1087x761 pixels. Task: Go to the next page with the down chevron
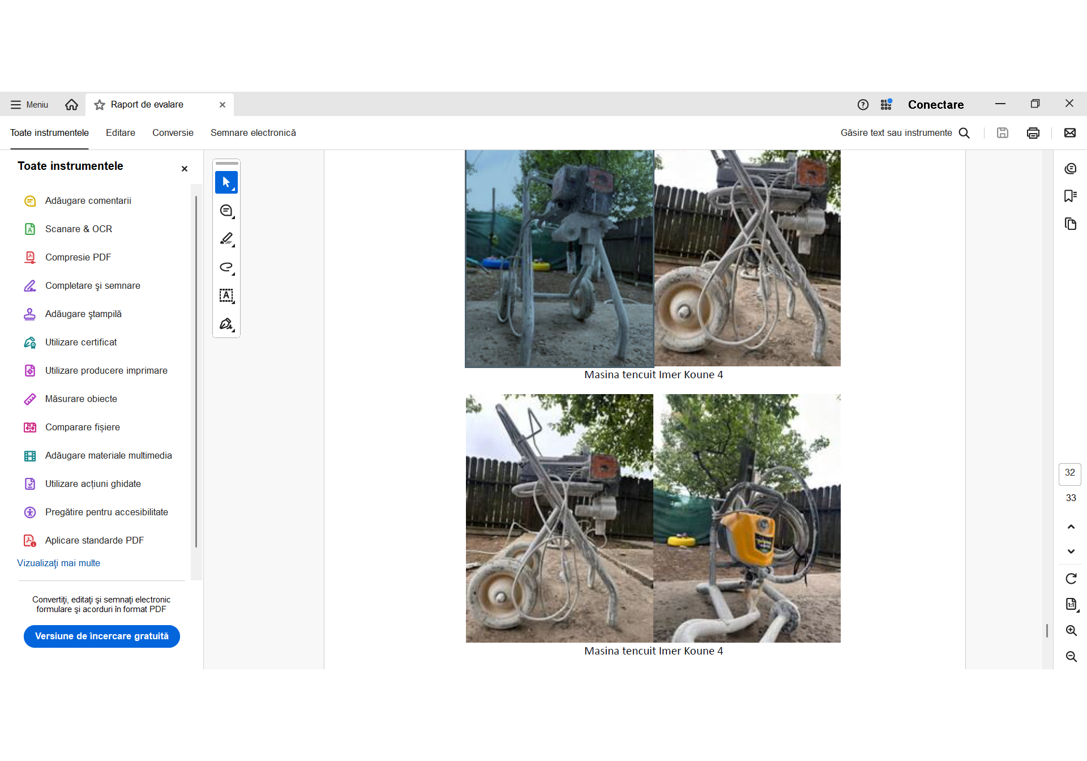(1071, 551)
